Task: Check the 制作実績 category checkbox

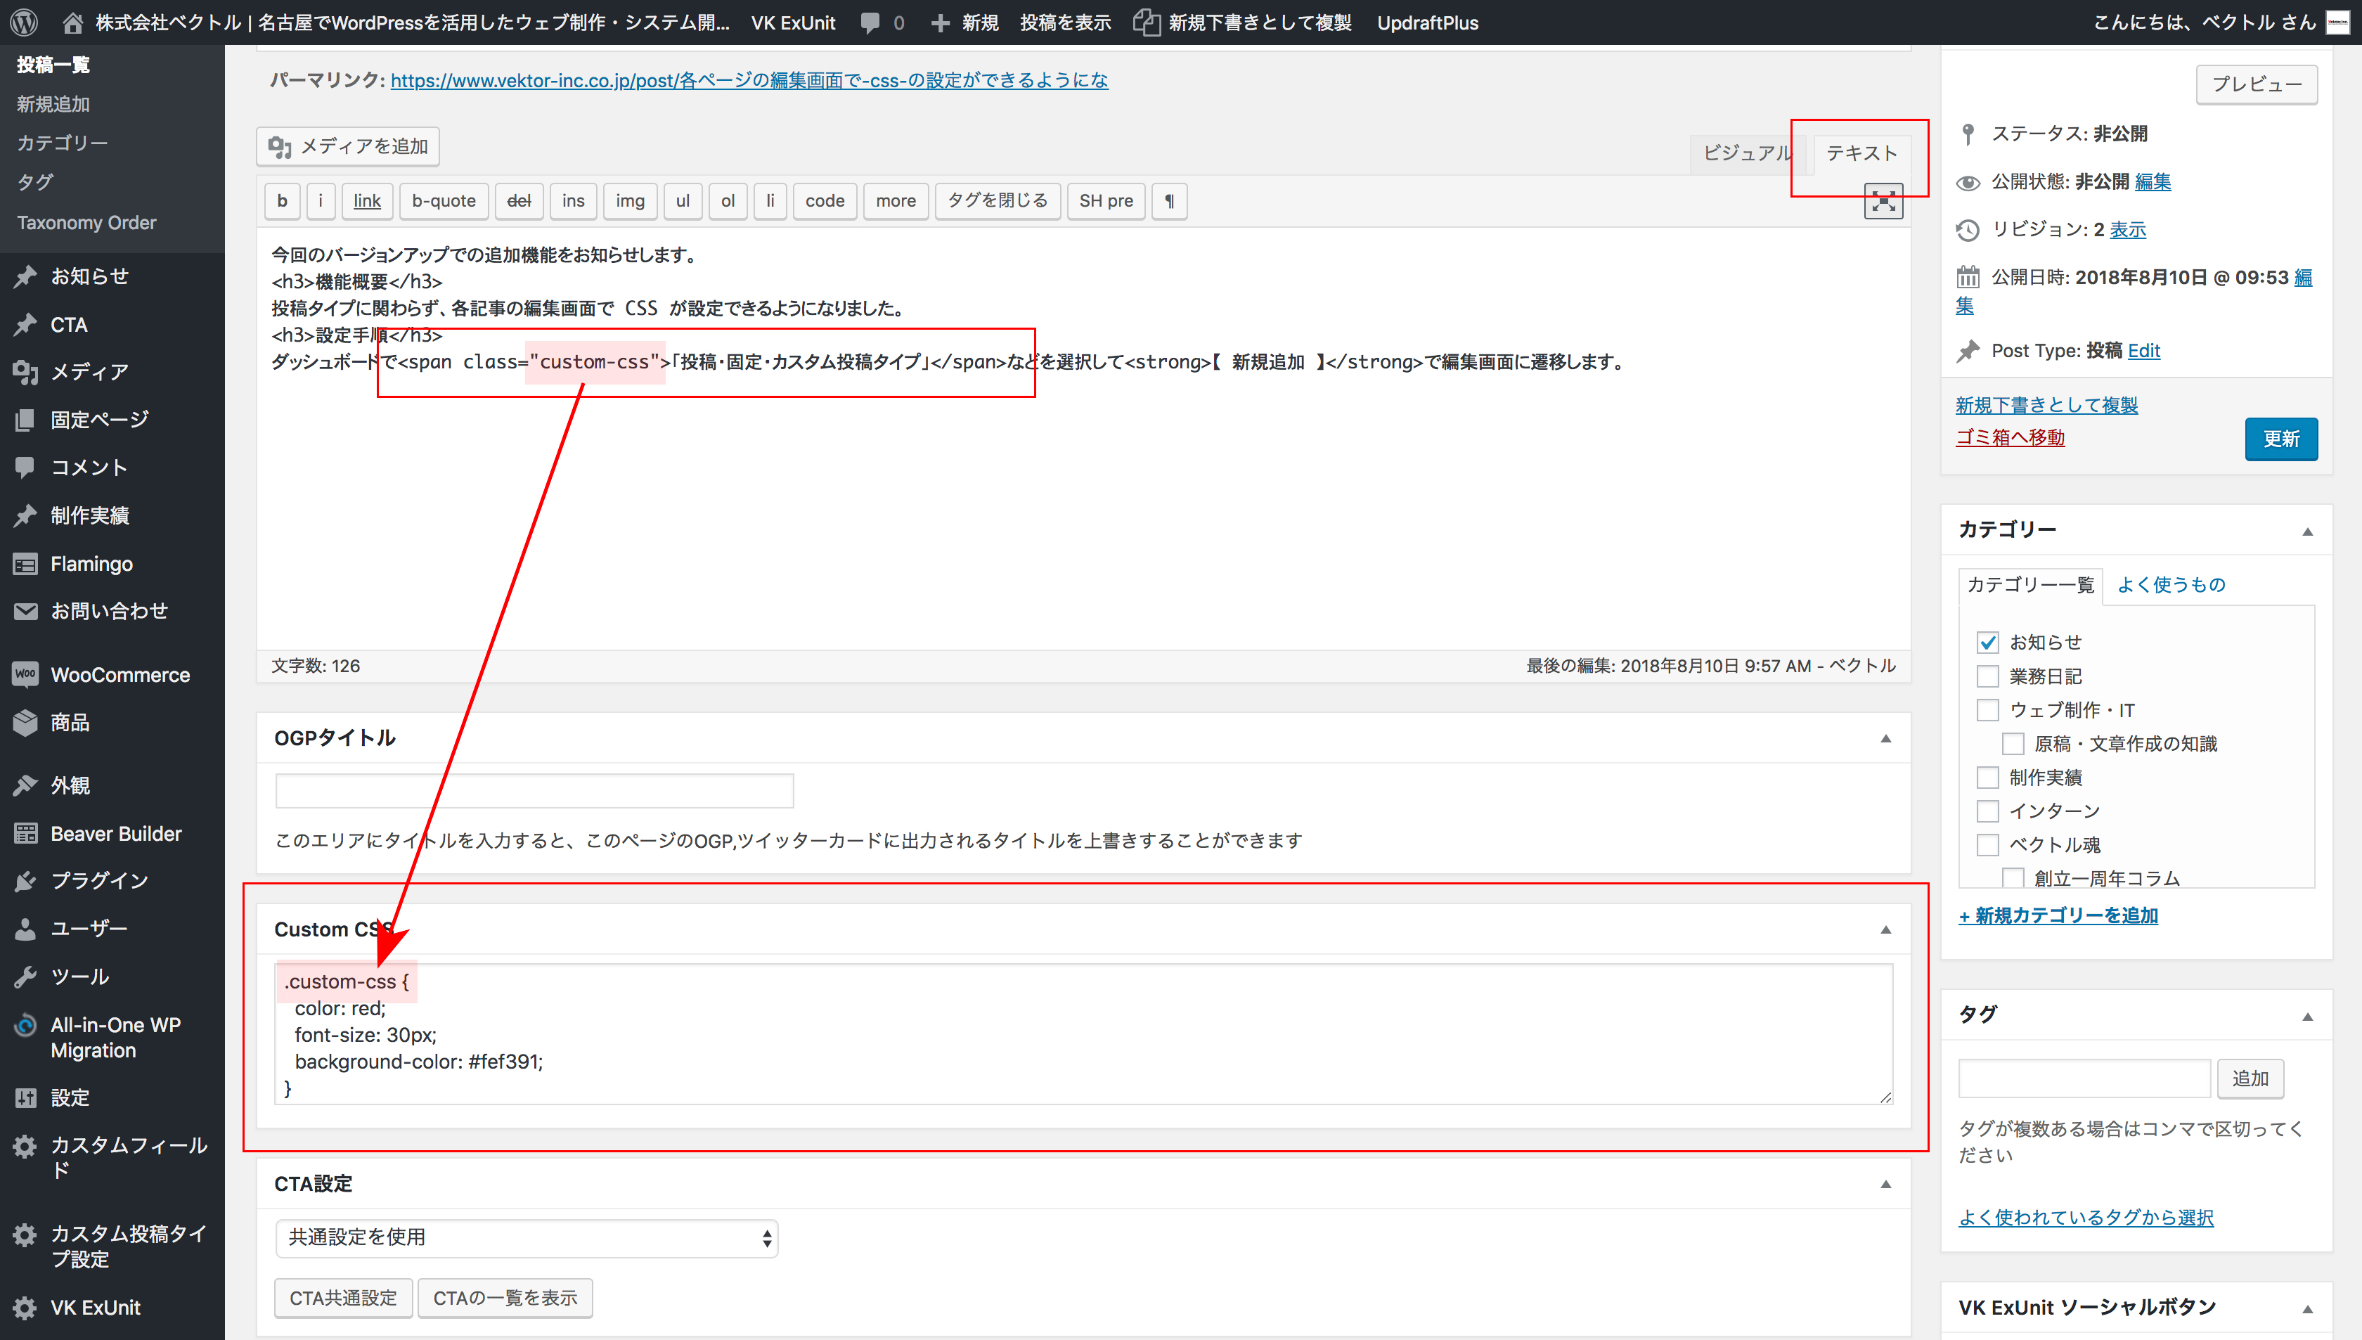Action: 1987,778
